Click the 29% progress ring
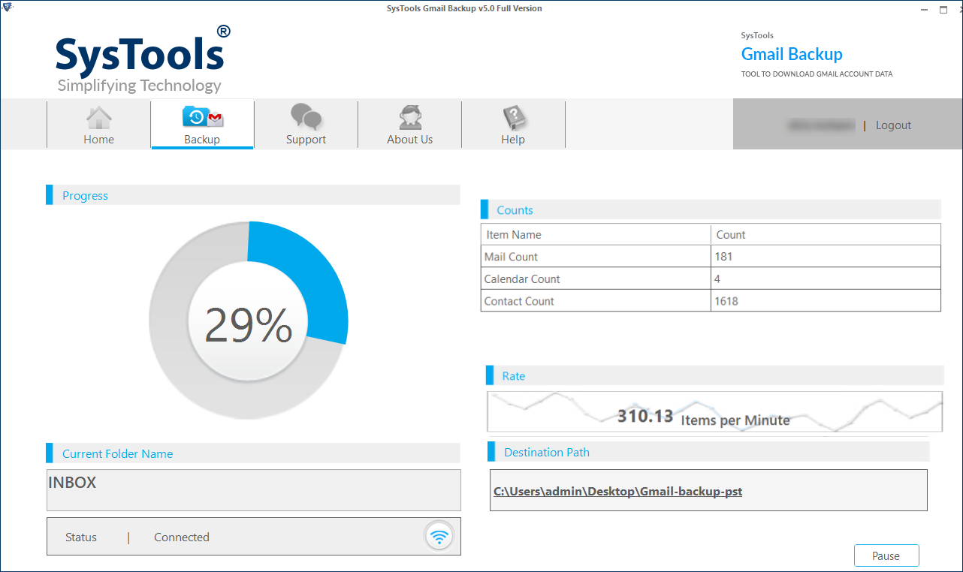 click(x=249, y=321)
